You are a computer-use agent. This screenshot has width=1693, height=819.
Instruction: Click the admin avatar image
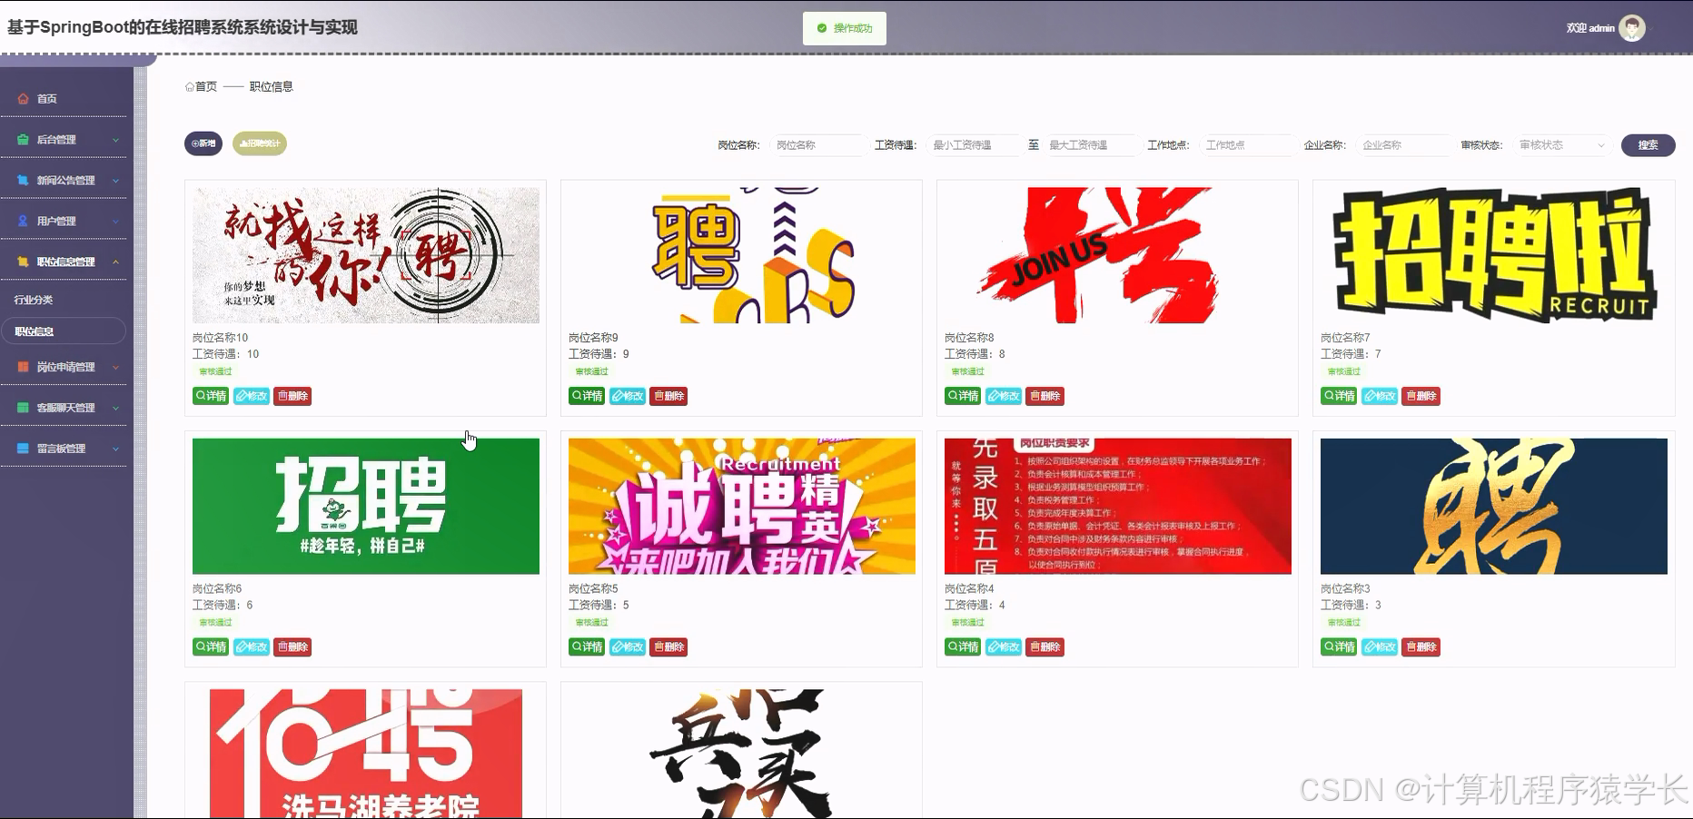(1632, 28)
